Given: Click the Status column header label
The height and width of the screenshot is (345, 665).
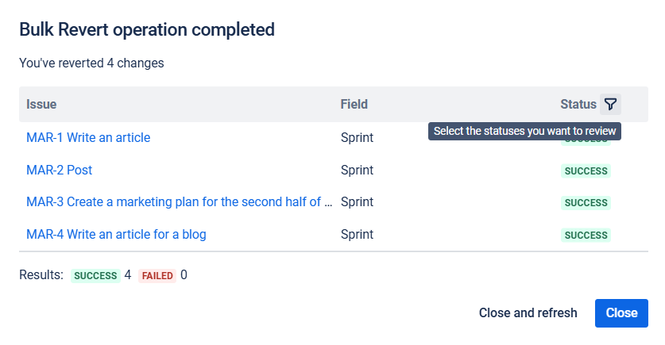Looking at the screenshot, I should (578, 104).
